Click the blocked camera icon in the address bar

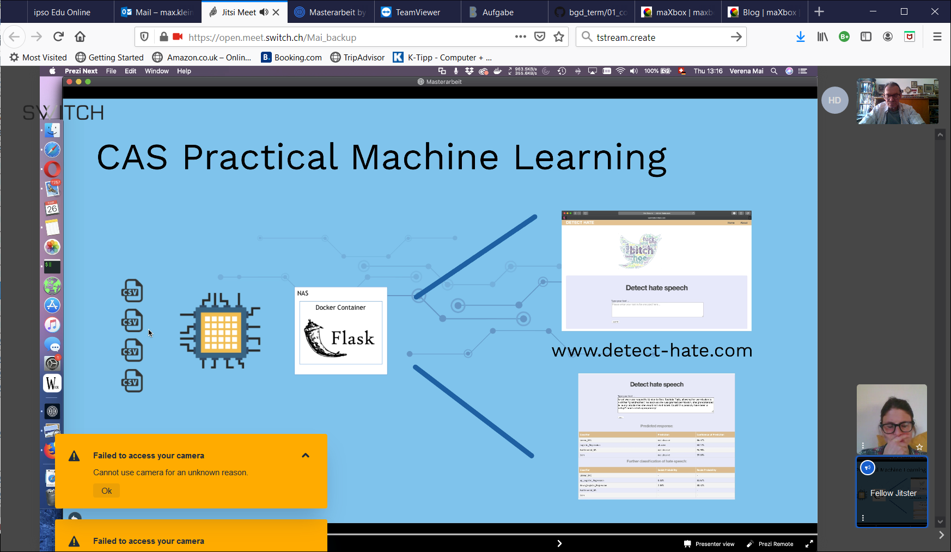click(177, 36)
